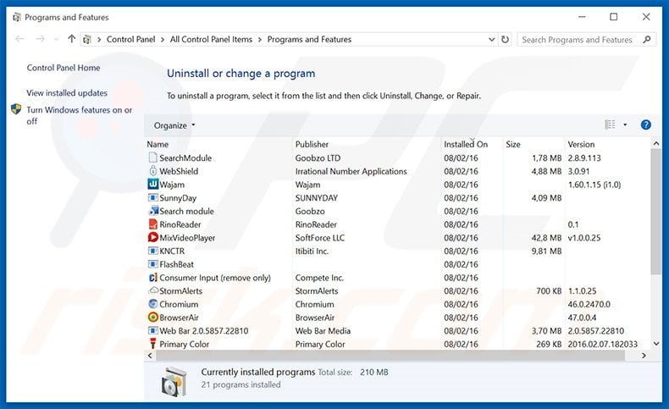The height and width of the screenshot is (409, 669).
Task: Click the 42,8 MB size value
Action: (546, 238)
